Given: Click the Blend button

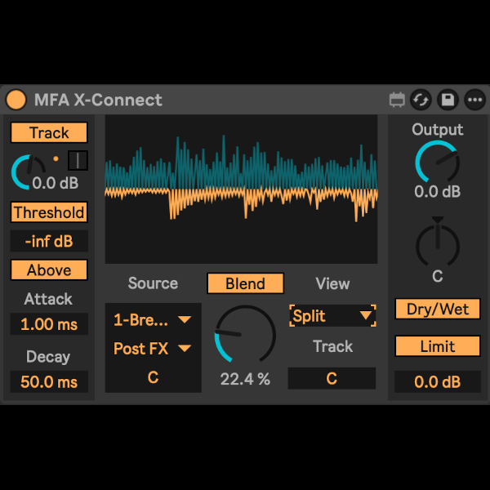Looking at the screenshot, I should click(x=245, y=283).
